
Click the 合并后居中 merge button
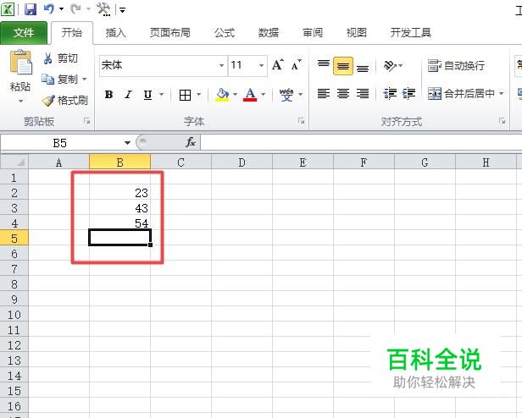click(x=461, y=94)
